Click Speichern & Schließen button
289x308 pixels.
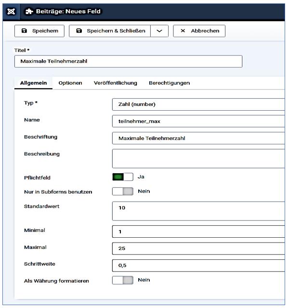tap(109, 31)
